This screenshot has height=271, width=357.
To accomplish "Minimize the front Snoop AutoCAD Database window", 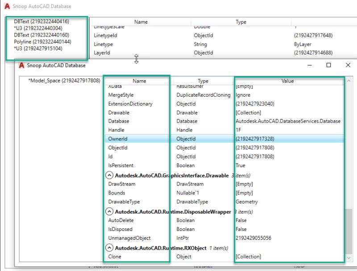I will pyautogui.click(x=309, y=65).
